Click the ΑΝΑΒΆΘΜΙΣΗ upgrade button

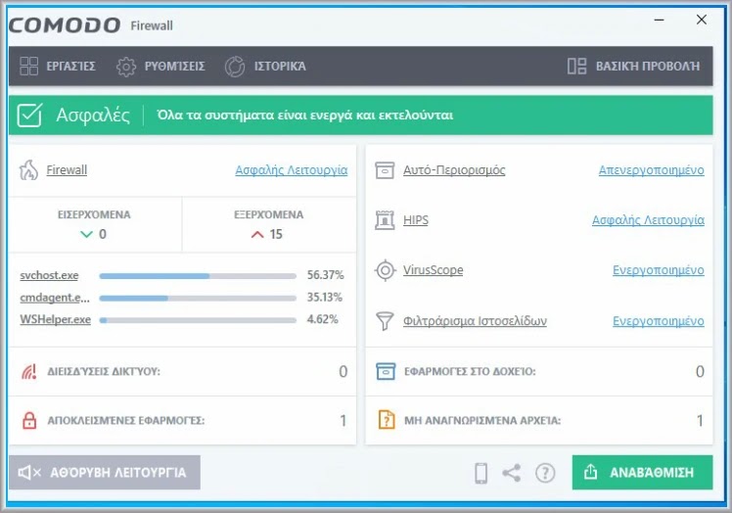(x=642, y=472)
